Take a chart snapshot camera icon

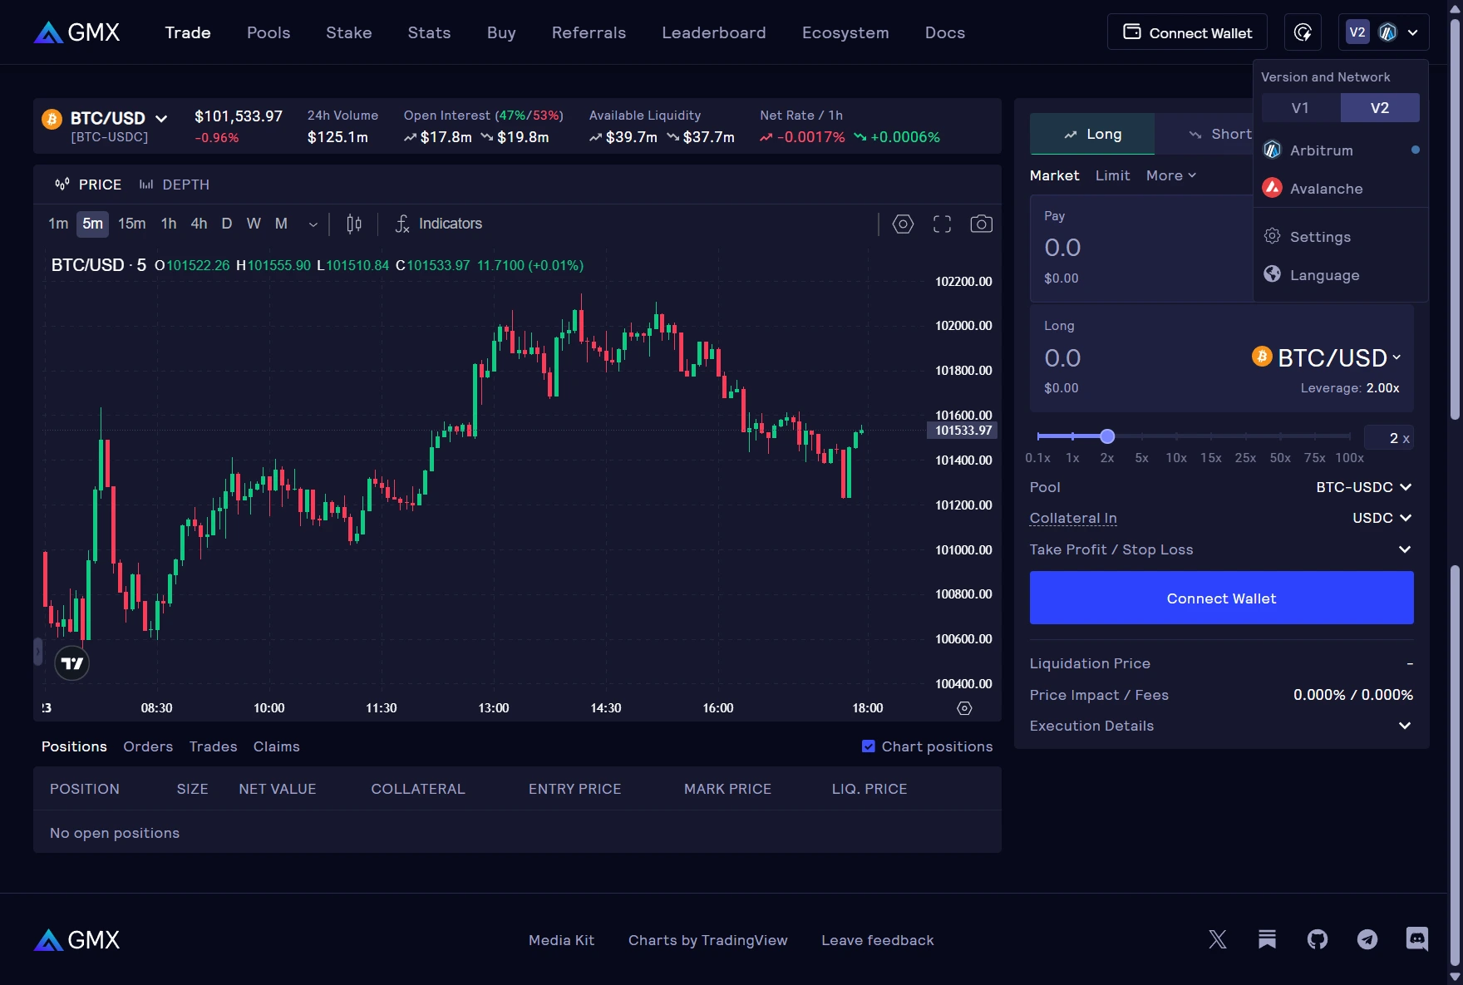981,224
